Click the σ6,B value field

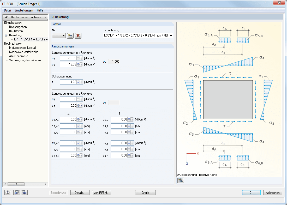point(119,143)
